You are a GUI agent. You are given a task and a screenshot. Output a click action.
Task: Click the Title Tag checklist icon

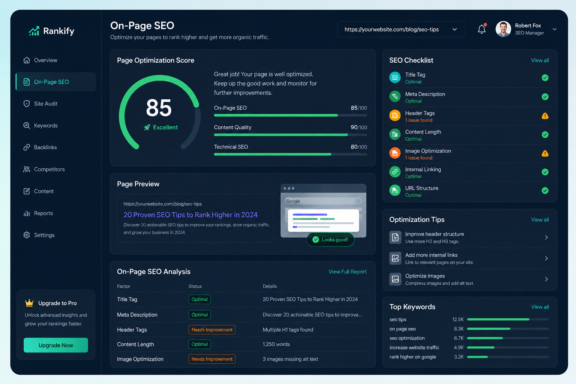pyautogui.click(x=395, y=78)
